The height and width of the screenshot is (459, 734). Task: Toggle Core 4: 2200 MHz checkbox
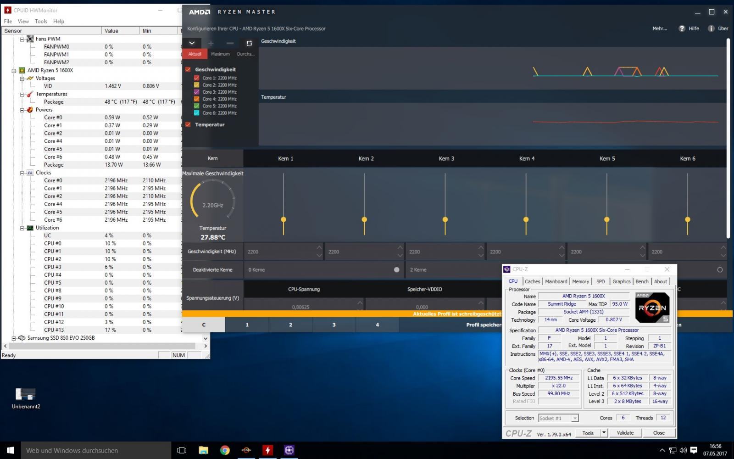(x=197, y=99)
